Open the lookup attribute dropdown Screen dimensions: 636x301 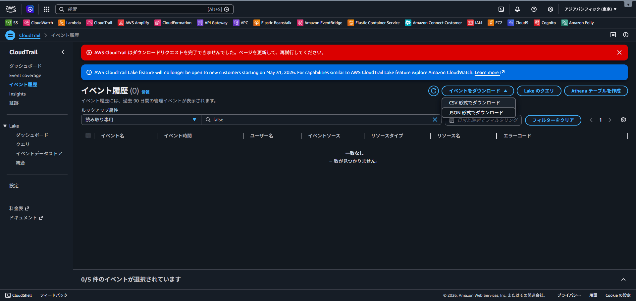tap(141, 120)
